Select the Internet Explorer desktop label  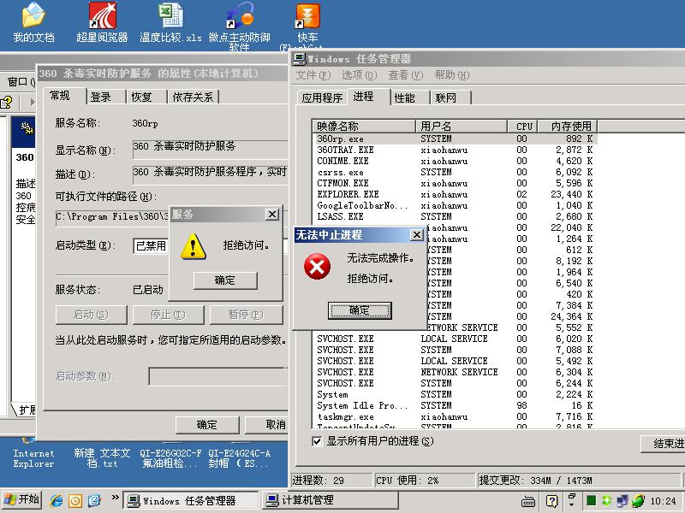click(x=33, y=458)
